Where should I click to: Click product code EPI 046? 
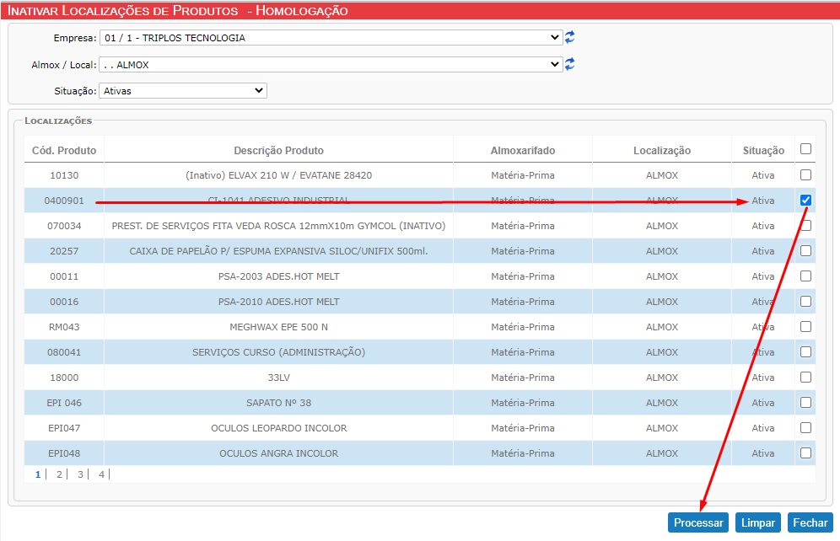click(64, 403)
